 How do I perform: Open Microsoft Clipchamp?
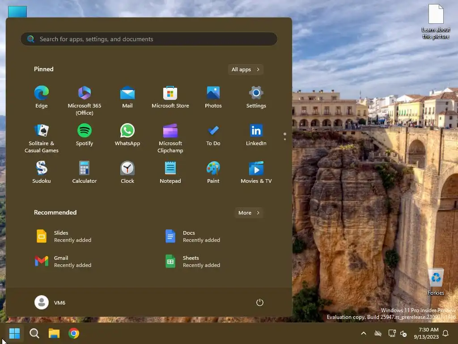point(170,138)
